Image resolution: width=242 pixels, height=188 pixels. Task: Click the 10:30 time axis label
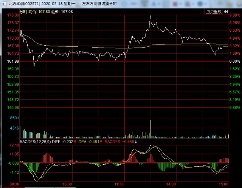pyautogui.click(x=67, y=184)
